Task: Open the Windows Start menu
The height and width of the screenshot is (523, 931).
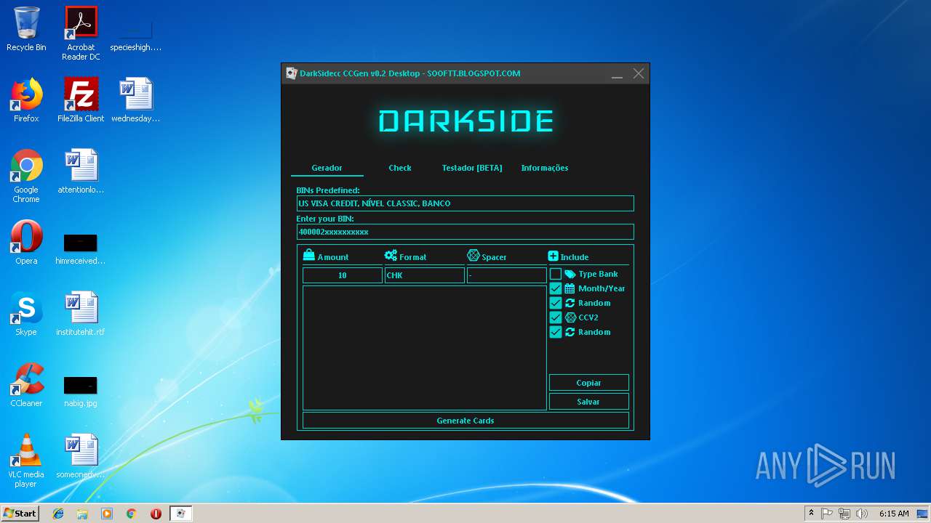Action: coord(20,513)
